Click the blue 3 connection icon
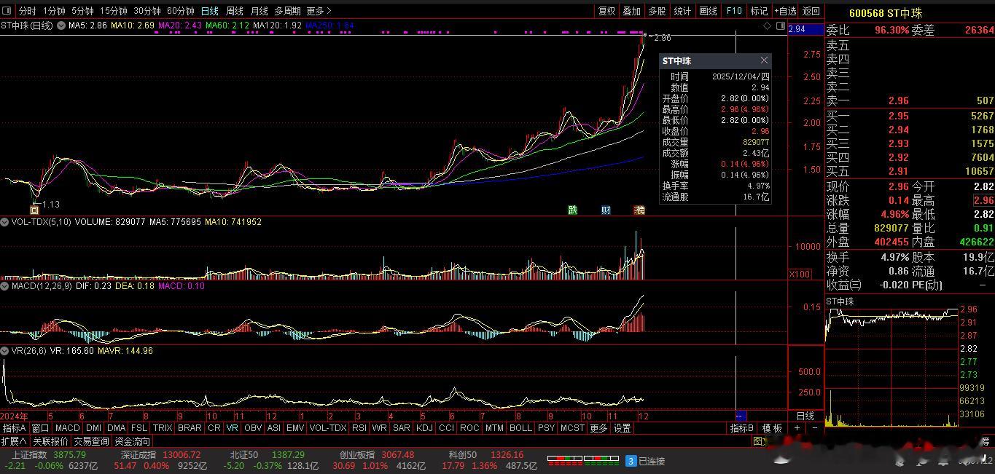Viewport: 995px width, 474px height. tap(631, 461)
